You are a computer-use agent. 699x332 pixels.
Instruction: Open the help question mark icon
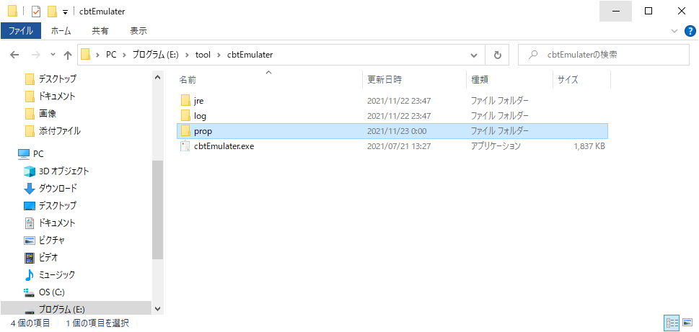click(x=690, y=31)
